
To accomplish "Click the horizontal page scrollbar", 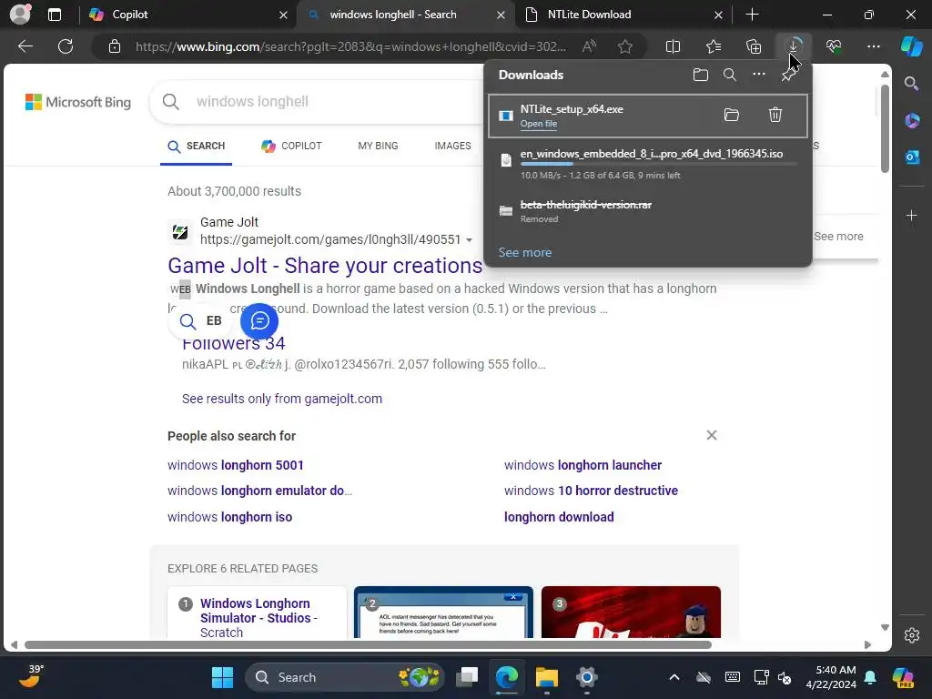I will pos(368,645).
